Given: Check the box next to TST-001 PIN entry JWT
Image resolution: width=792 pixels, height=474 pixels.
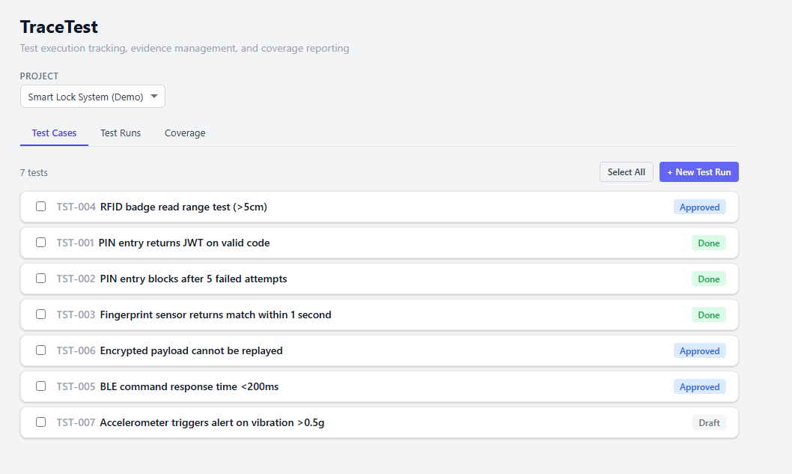Looking at the screenshot, I should tap(41, 243).
